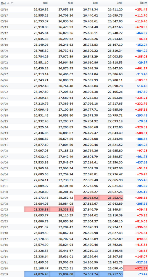Click closing value 27,553.06
The height and width of the screenshot is (277, 148).
point(115,98)
